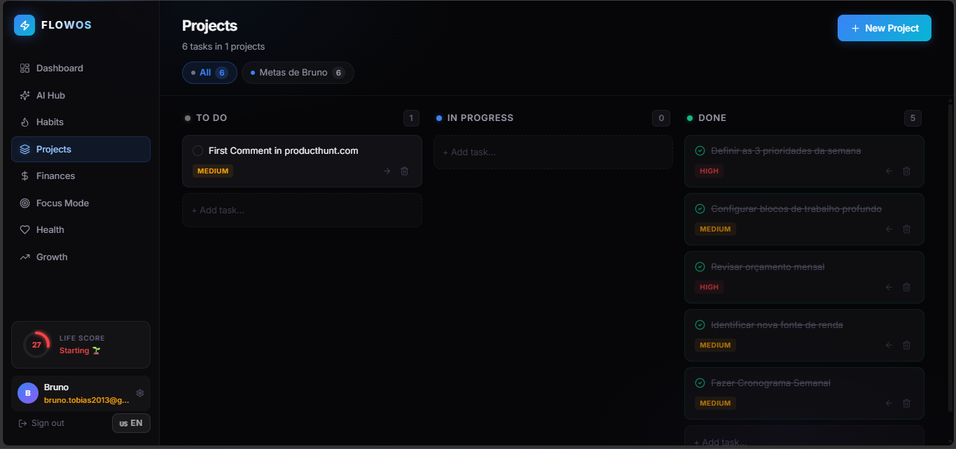This screenshot has width=956, height=449.
Task: Click the IN PROGRESS column header
Action: pos(480,118)
